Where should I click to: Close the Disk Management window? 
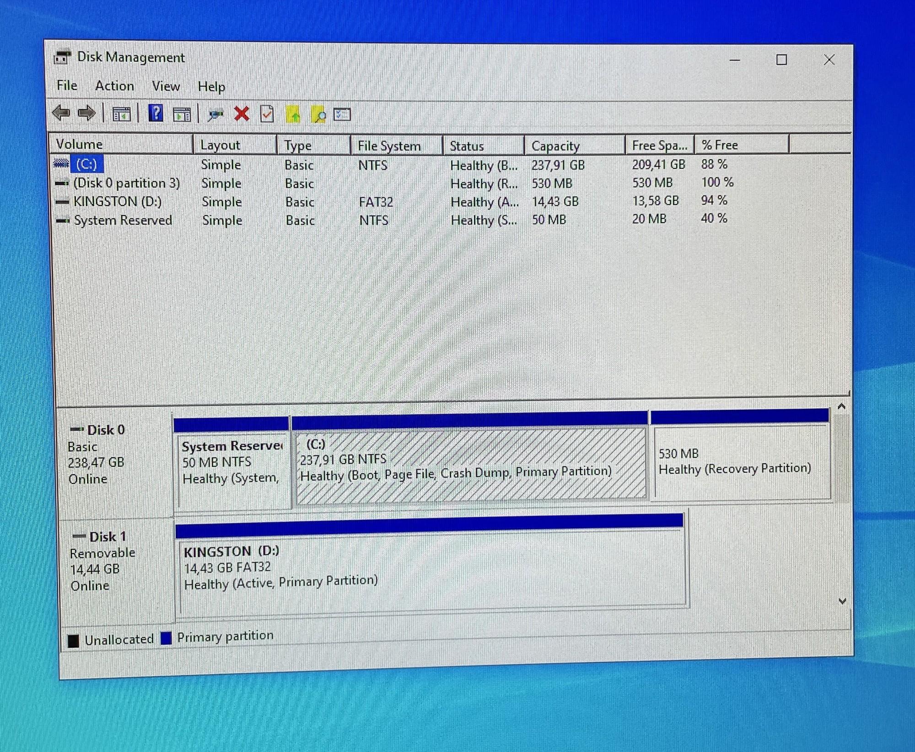tap(829, 60)
